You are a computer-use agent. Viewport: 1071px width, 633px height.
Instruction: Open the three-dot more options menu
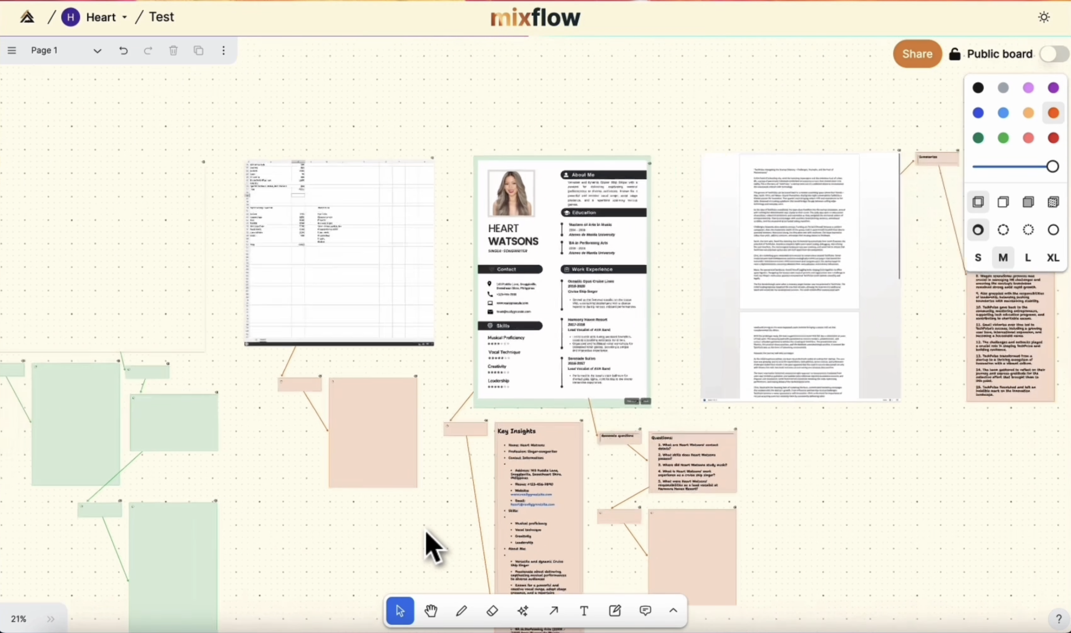[224, 51]
